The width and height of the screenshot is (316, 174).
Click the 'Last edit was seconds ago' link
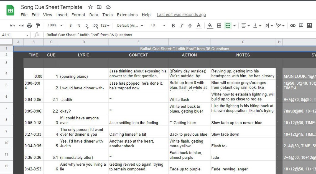coord(181,14)
